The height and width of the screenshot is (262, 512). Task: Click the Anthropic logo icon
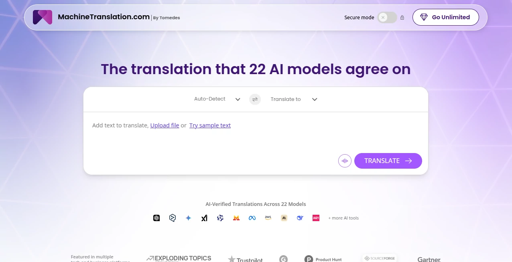click(x=284, y=218)
